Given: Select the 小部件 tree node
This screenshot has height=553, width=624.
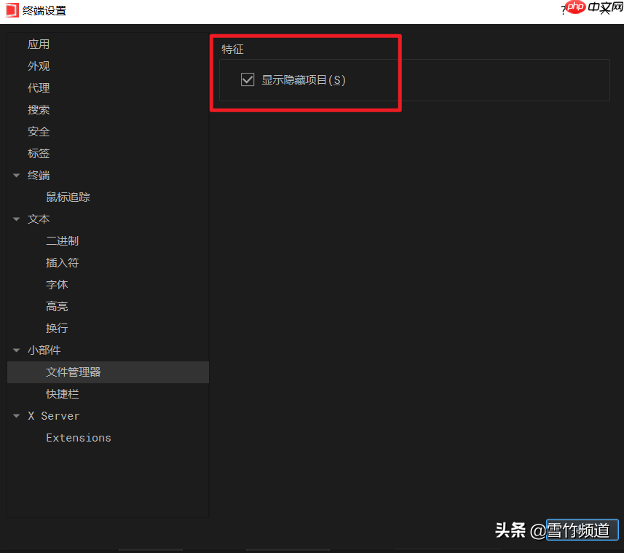Looking at the screenshot, I should [44, 350].
